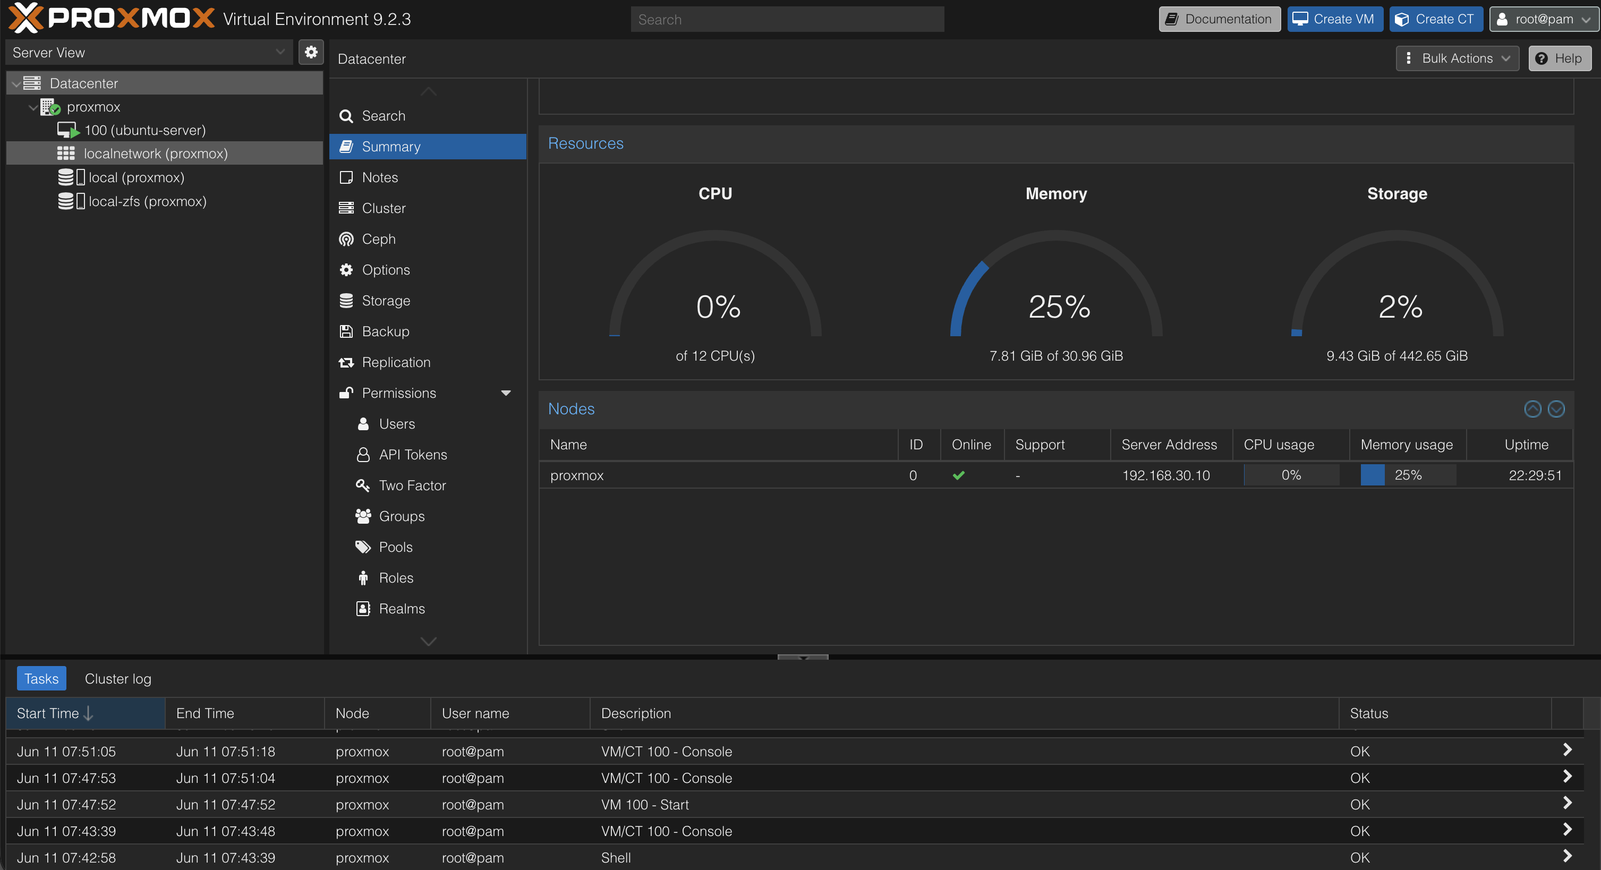Click the panel collapse handle above Tasks

click(803, 657)
